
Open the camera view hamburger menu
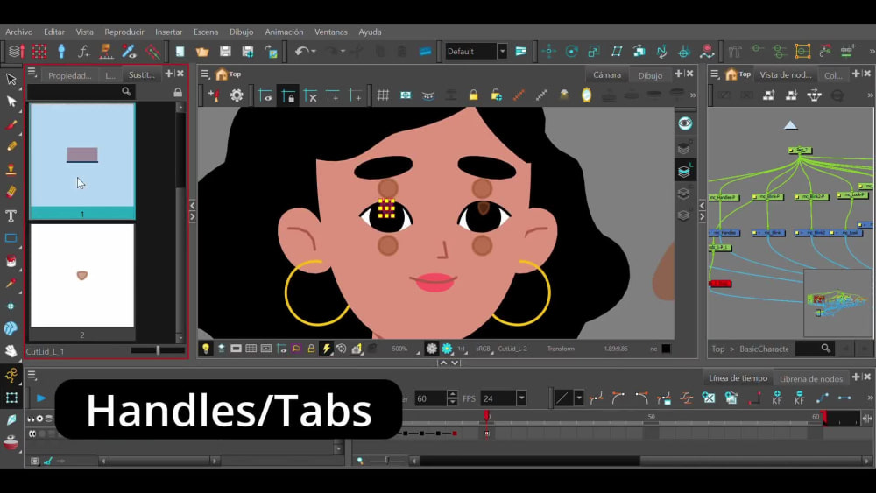(x=205, y=74)
